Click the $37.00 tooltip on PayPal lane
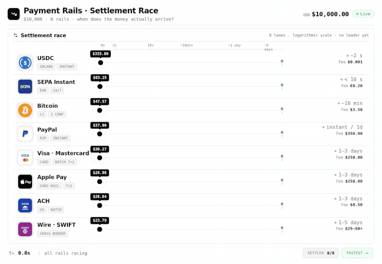 pyautogui.click(x=100, y=125)
